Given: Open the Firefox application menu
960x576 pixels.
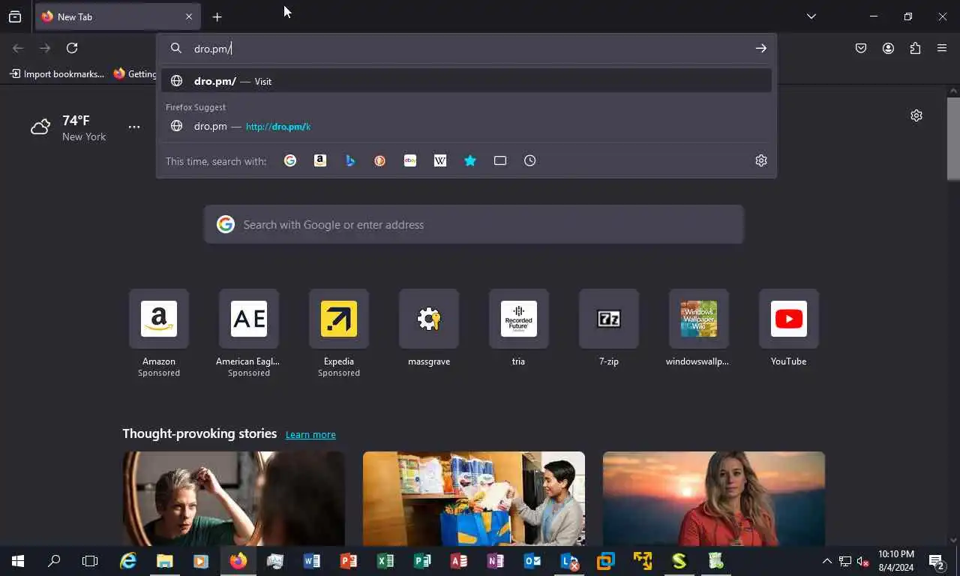Looking at the screenshot, I should [942, 48].
